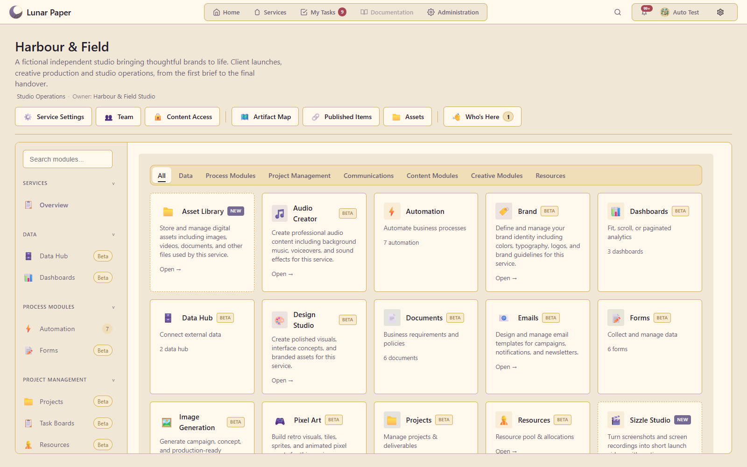Screen dimensions: 747x467
Task: Click the Forms card pencil icon
Action: point(616,318)
